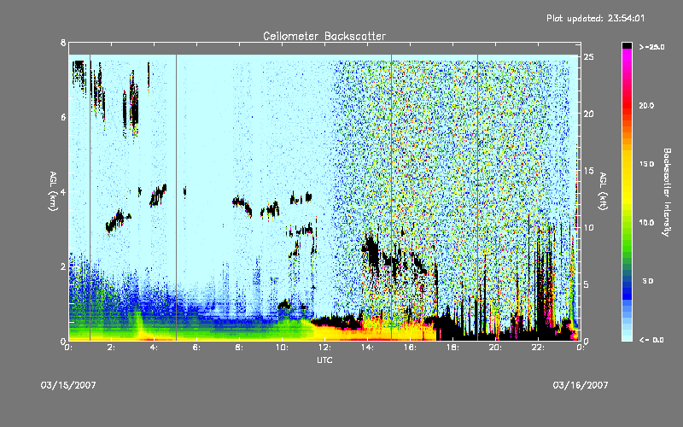Screen dimensions: 683x427
Task: Click the "12:" UTC hour tick label
Action: point(324,348)
